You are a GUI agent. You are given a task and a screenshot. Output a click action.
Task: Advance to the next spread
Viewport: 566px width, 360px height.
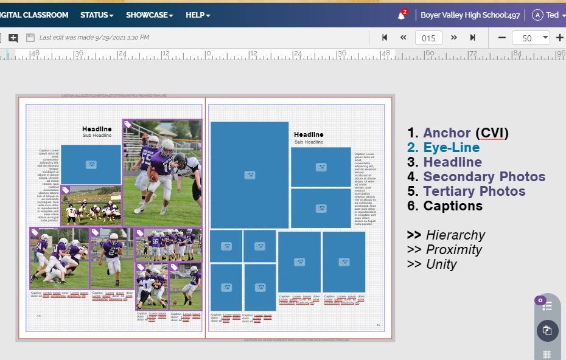(453, 38)
